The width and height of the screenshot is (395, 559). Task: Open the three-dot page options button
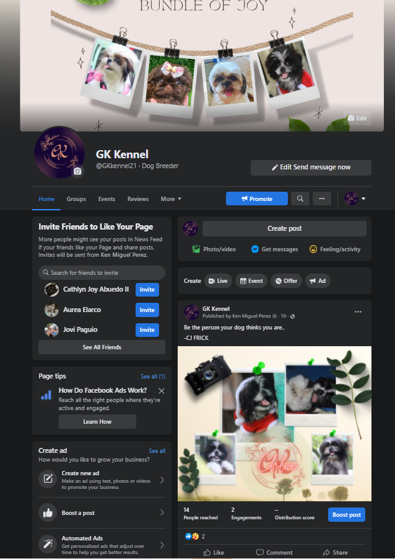(322, 199)
